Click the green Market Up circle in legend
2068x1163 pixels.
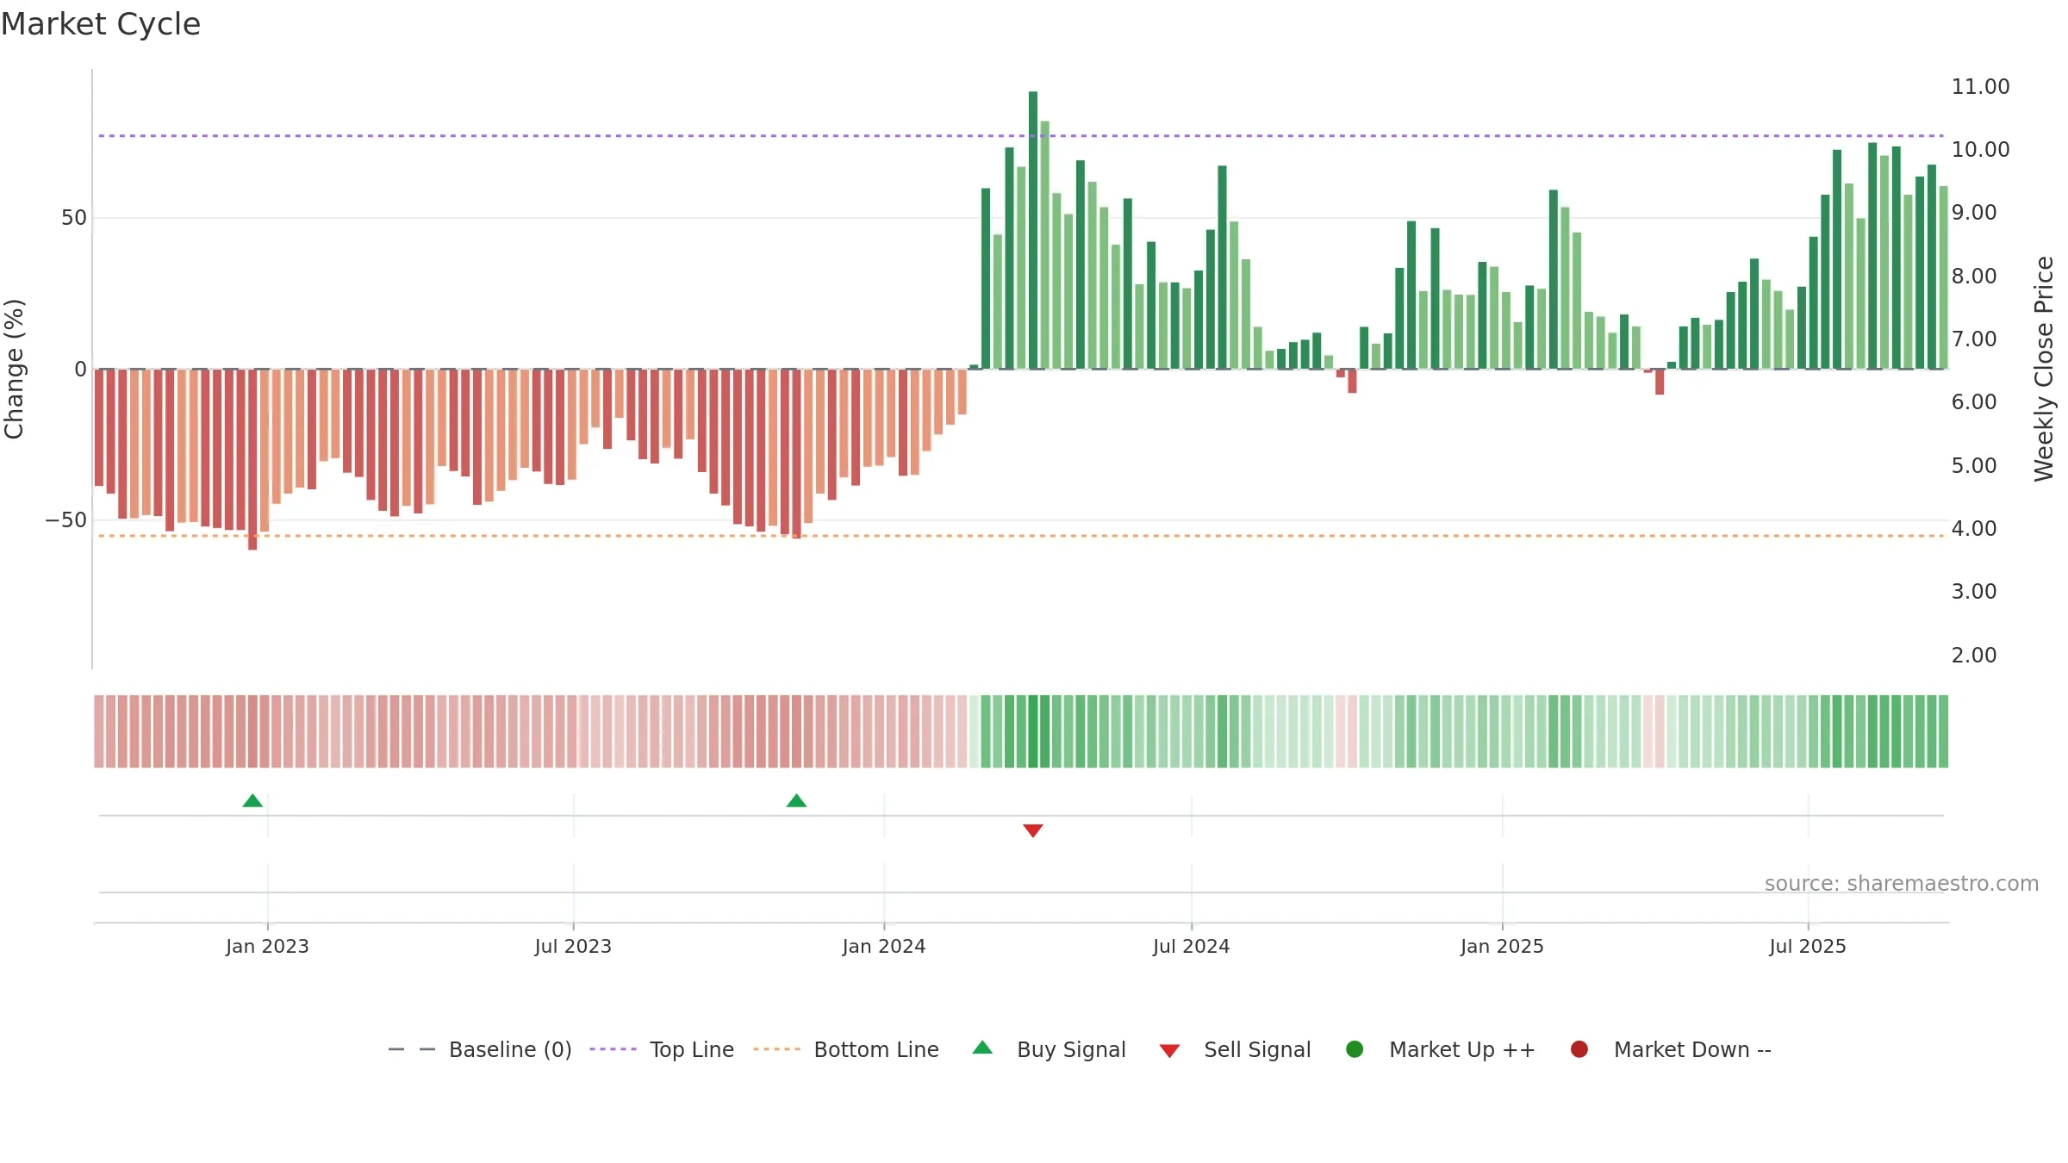tap(1355, 1049)
